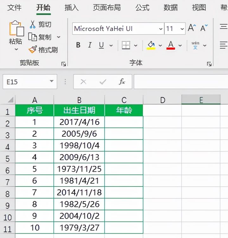Switch to the 插入 insert tab
Viewport: 228px width, 238px height.
[x=72, y=8]
